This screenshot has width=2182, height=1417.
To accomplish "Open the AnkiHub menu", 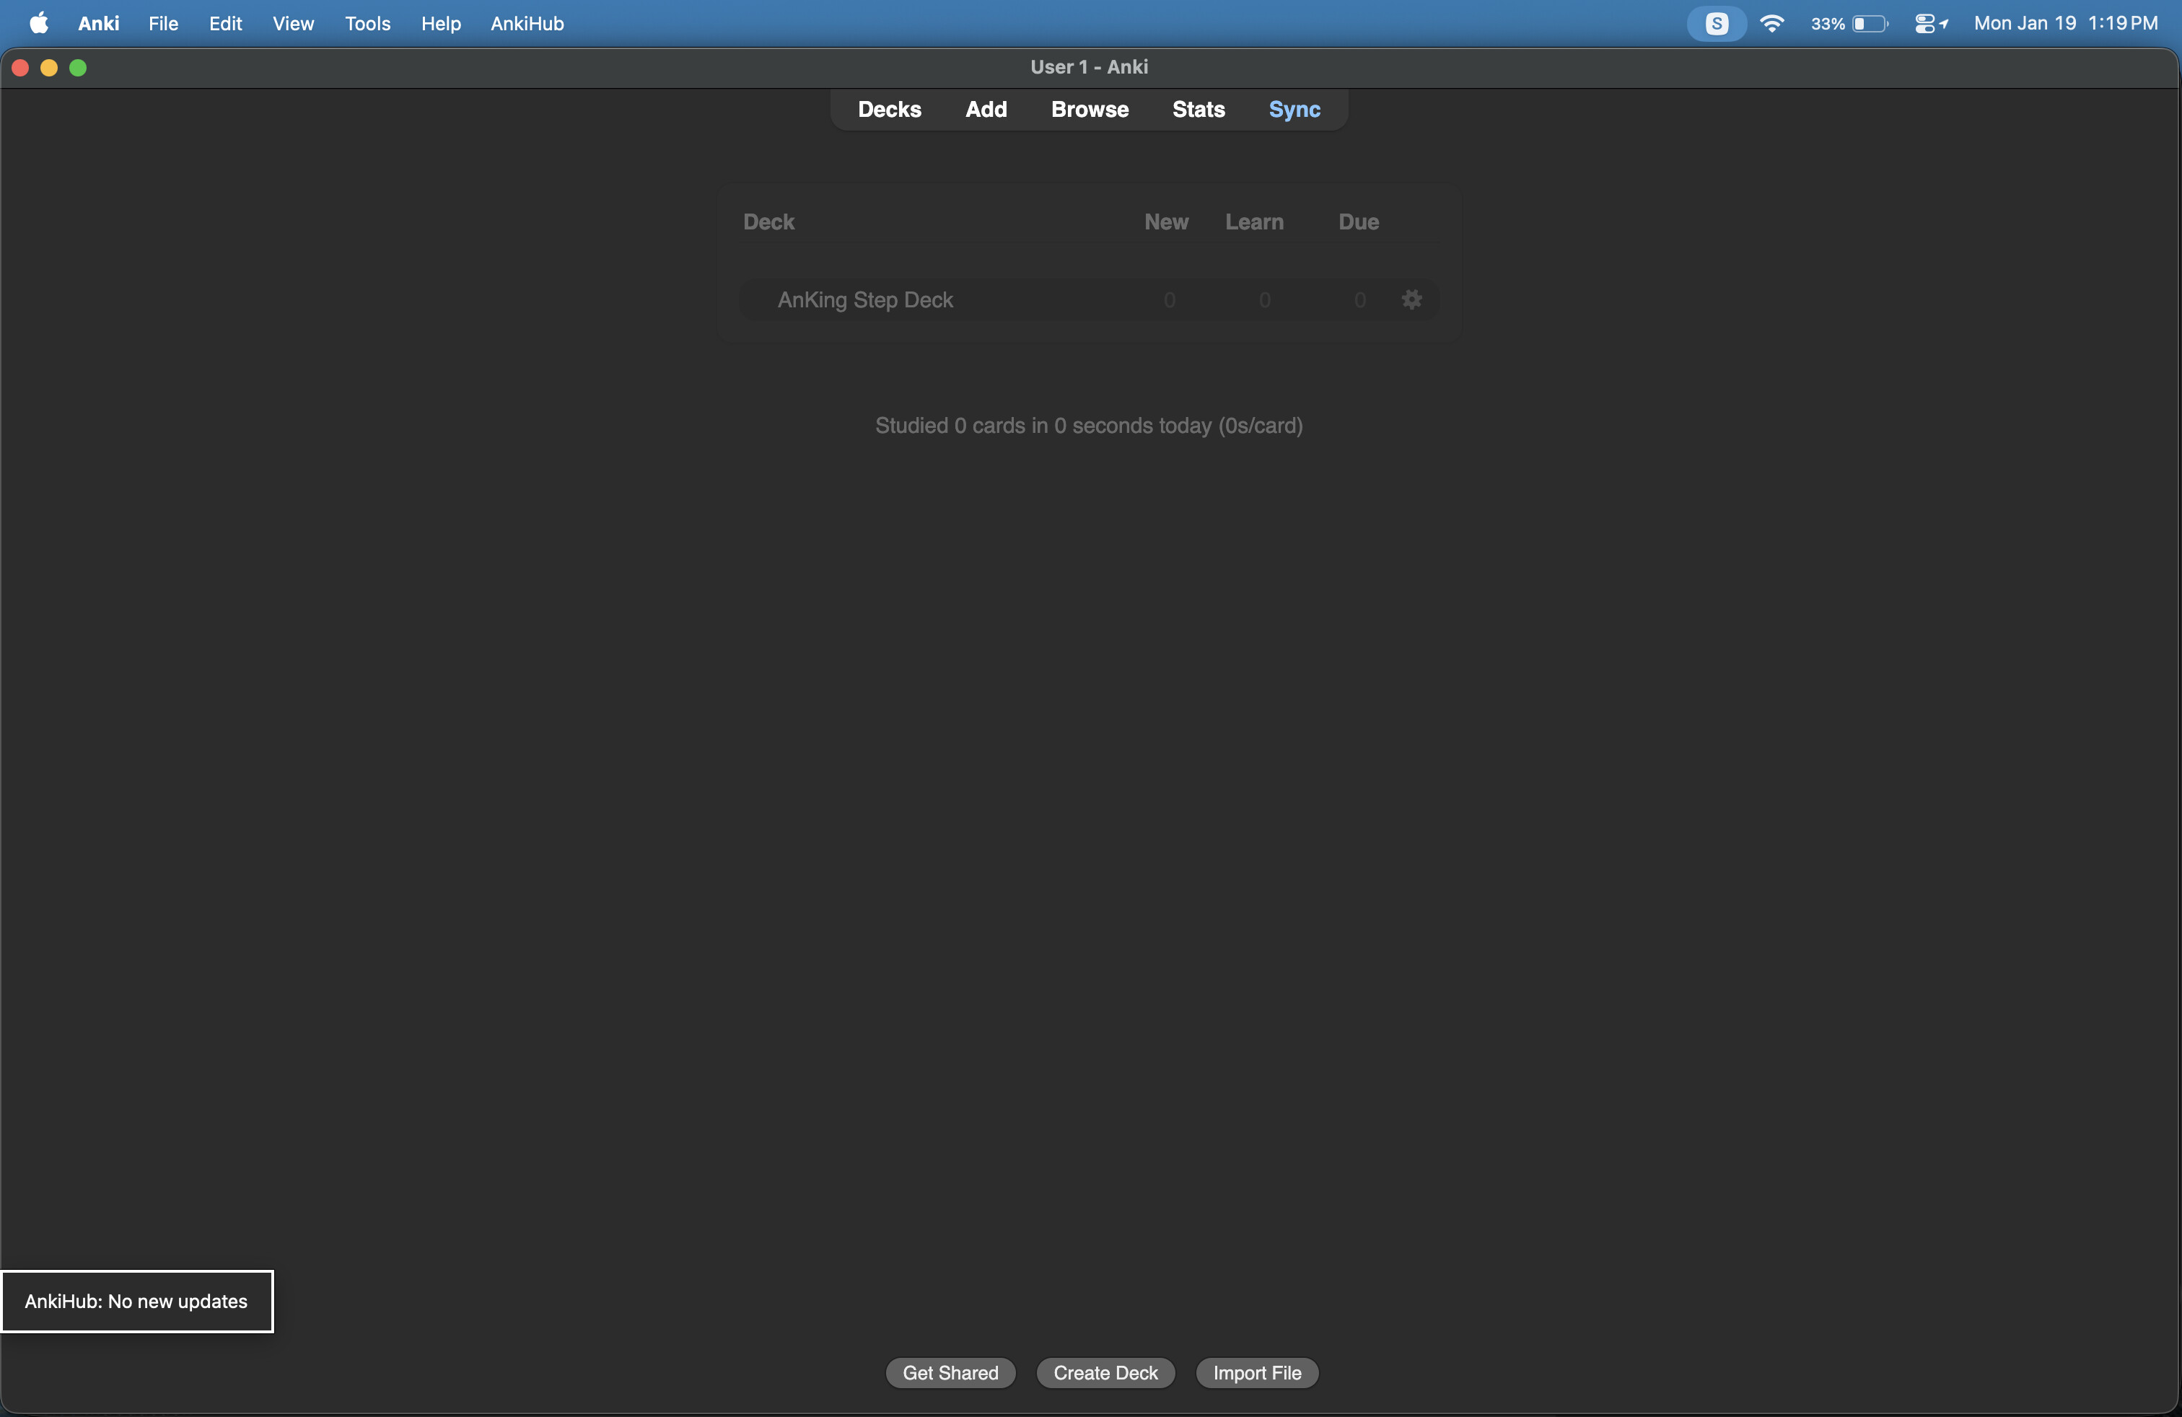I will tap(526, 23).
